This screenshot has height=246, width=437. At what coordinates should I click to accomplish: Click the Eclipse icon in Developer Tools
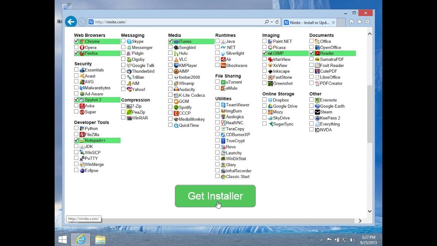tap(82, 170)
